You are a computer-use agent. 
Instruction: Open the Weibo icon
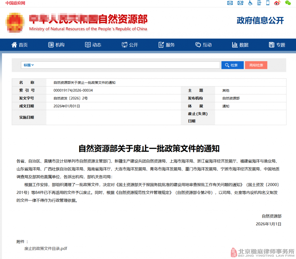[277, 3]
